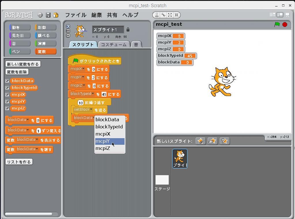Toggle blockTypeId variable checkbox

pyautogui.click(x=7, y=88)
